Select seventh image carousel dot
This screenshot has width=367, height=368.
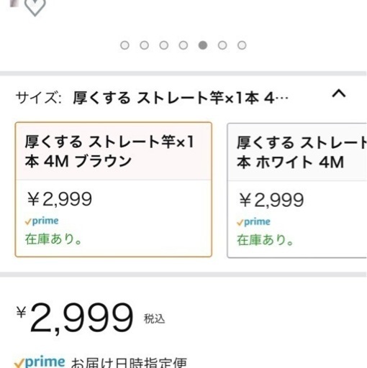pos(242,45)
